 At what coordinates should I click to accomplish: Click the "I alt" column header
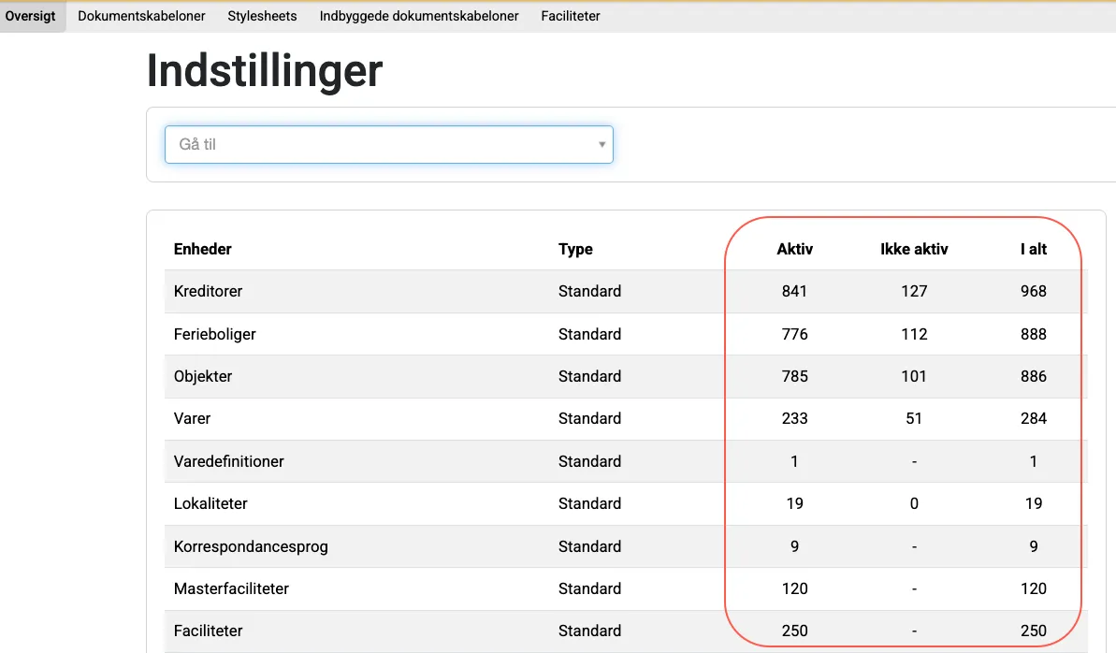1033,249
